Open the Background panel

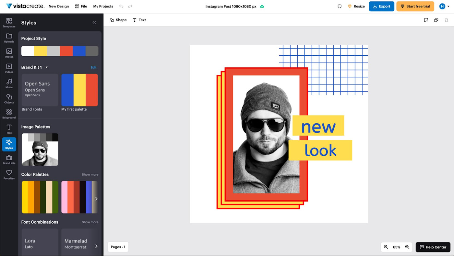tap(9, 114)
